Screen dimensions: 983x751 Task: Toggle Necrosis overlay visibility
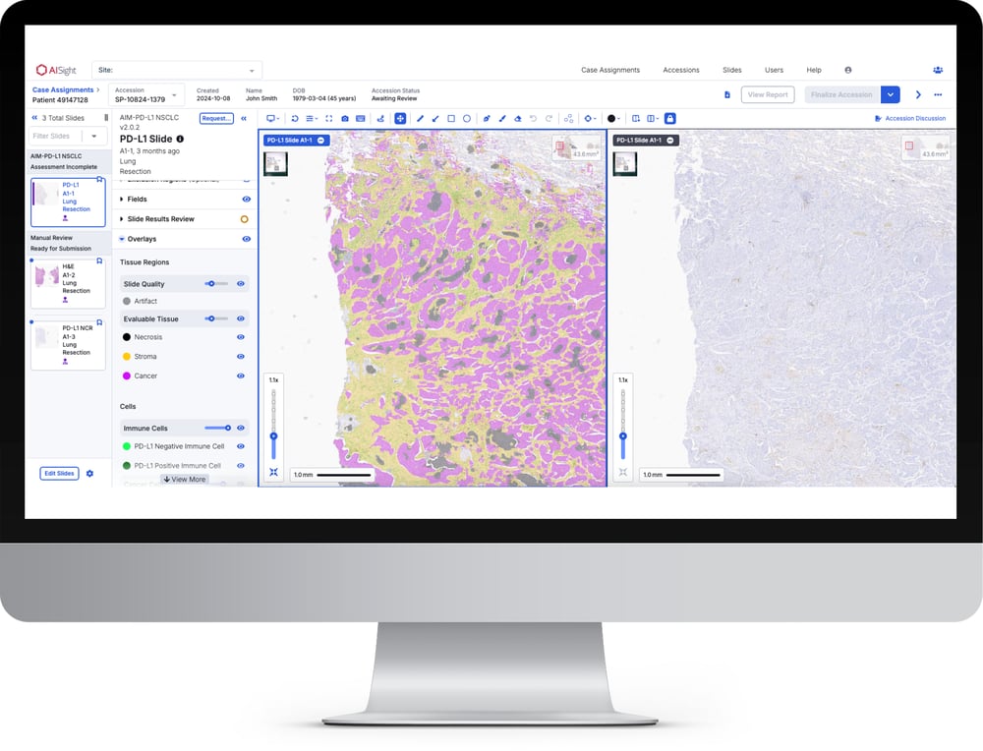coord(241,337)
